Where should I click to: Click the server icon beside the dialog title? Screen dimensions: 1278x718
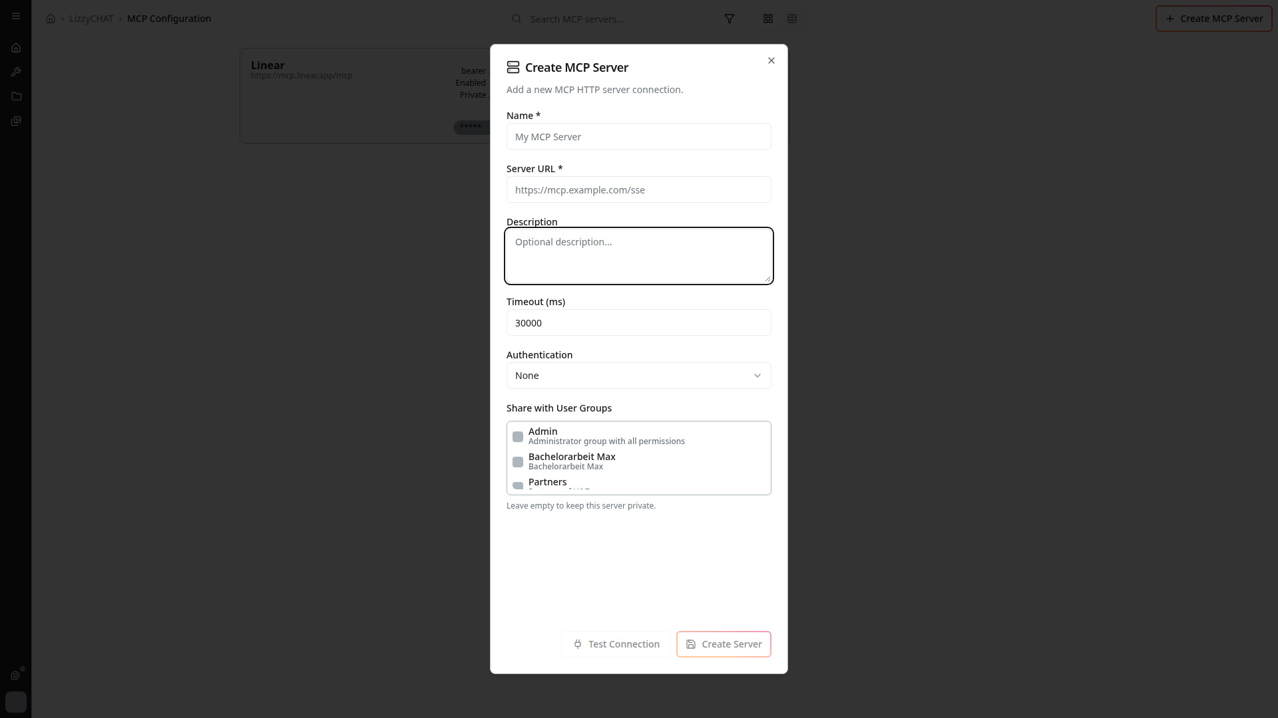coord(513,67)
